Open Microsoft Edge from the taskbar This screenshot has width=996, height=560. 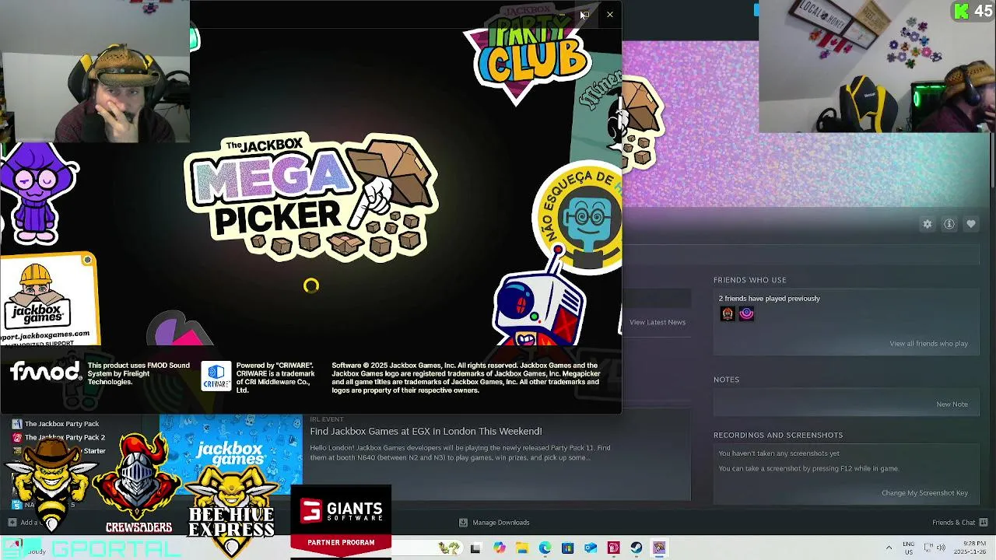545,548
